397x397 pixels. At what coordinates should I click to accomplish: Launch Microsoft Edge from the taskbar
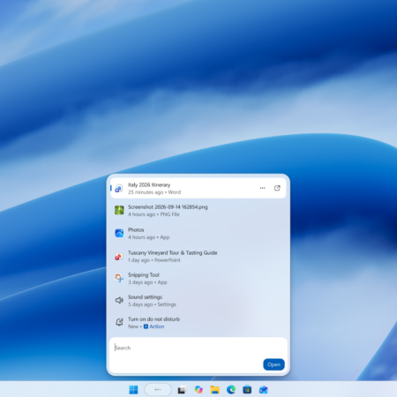coord(231,390)
